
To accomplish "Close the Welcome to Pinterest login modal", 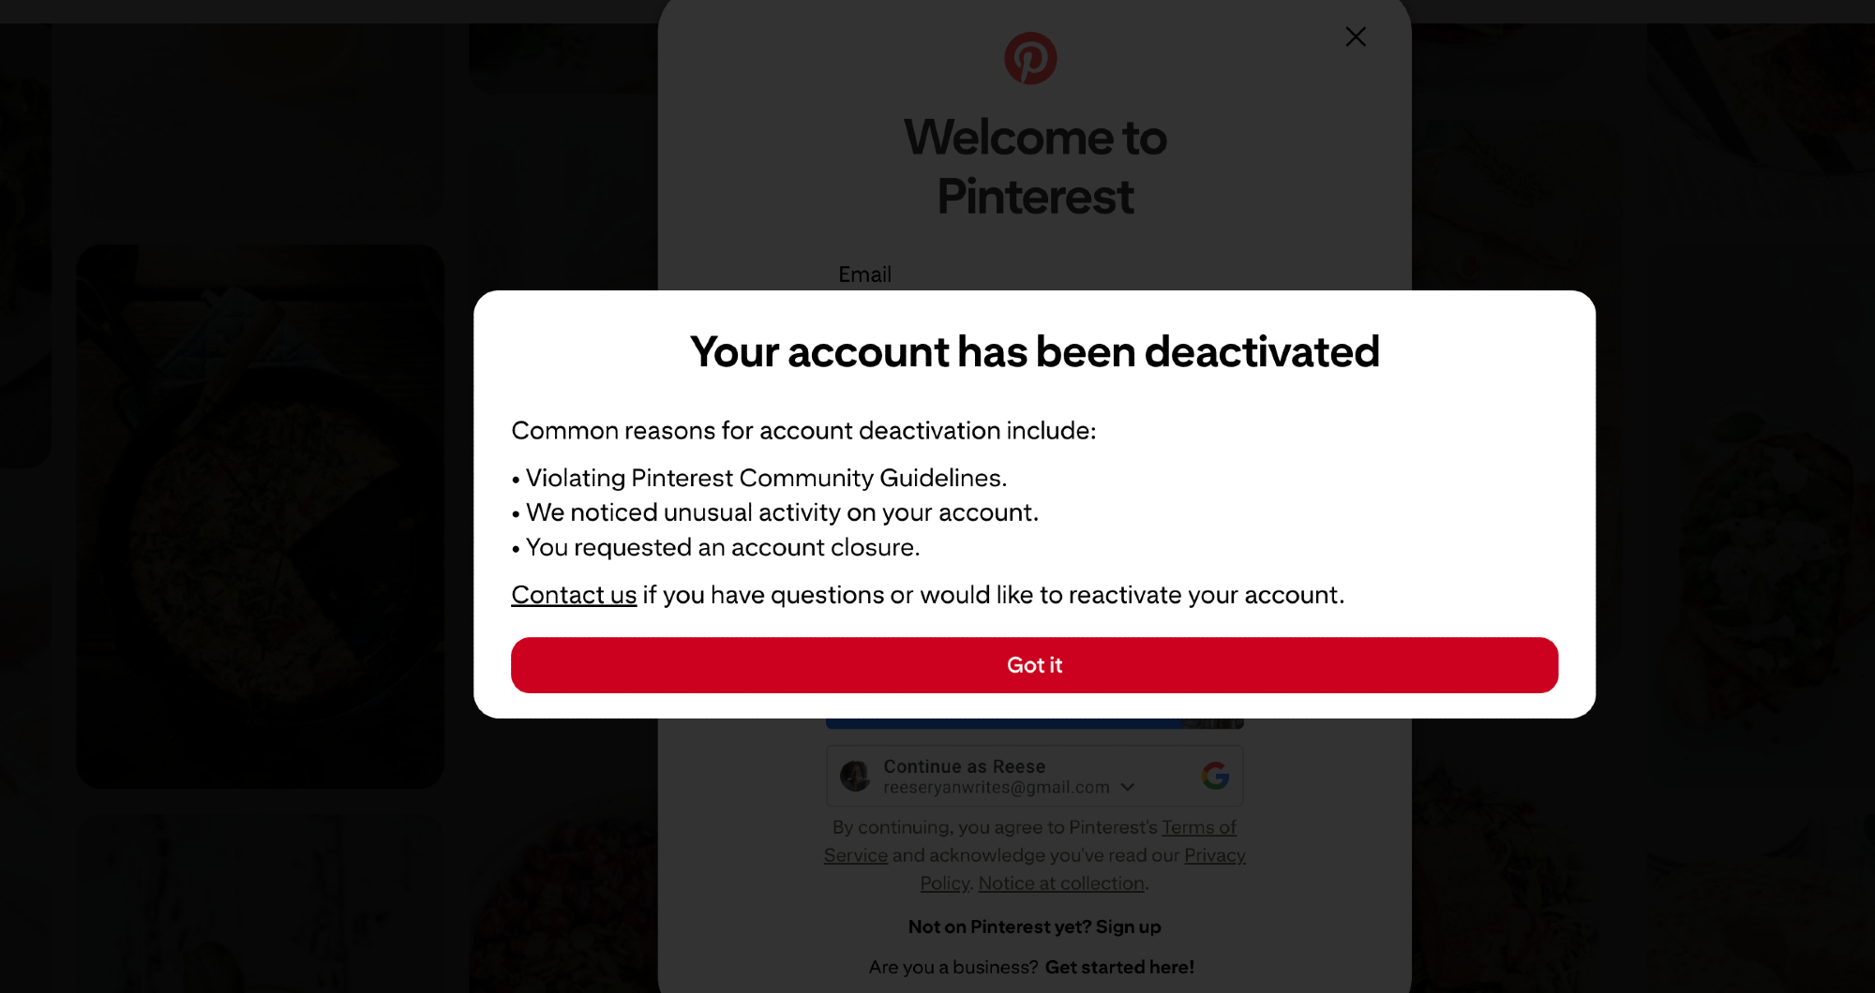I will point(1356,37).
